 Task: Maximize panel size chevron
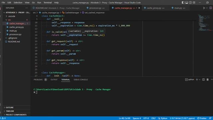click(212, 80)
